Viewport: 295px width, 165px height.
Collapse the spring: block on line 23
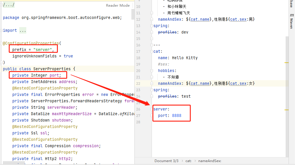(152, 90)
